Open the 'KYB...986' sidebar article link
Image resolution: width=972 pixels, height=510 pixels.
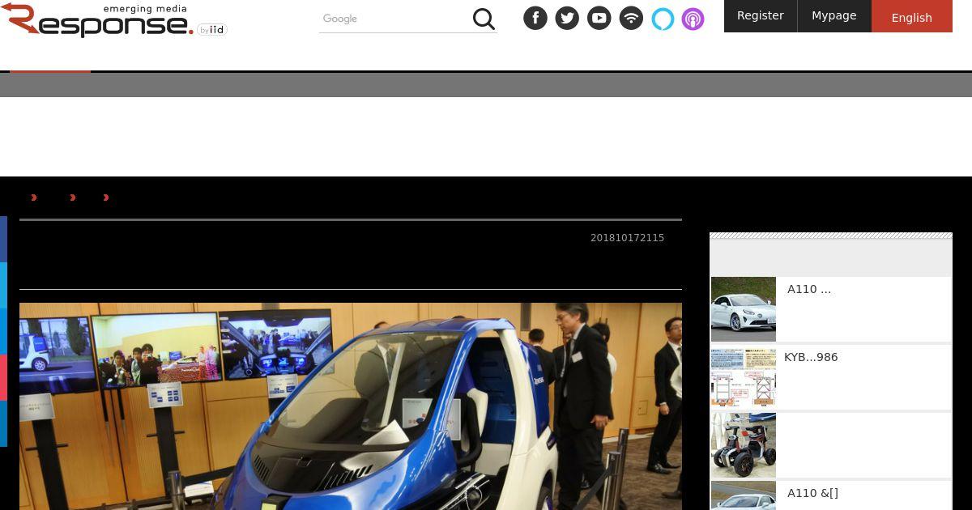coord(811,357)
